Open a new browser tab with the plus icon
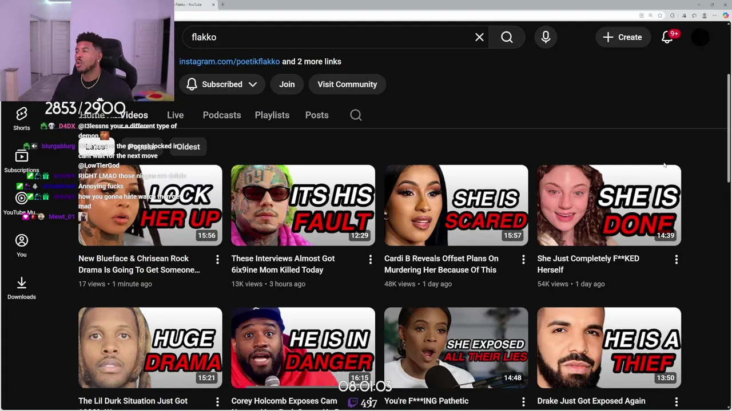Screen dimensions: 732x411 (222, 5)
